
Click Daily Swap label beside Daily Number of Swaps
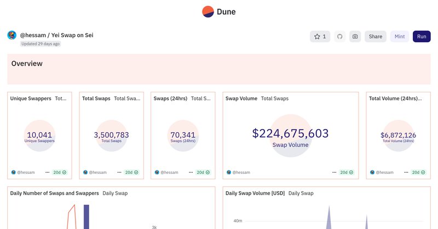115,193
